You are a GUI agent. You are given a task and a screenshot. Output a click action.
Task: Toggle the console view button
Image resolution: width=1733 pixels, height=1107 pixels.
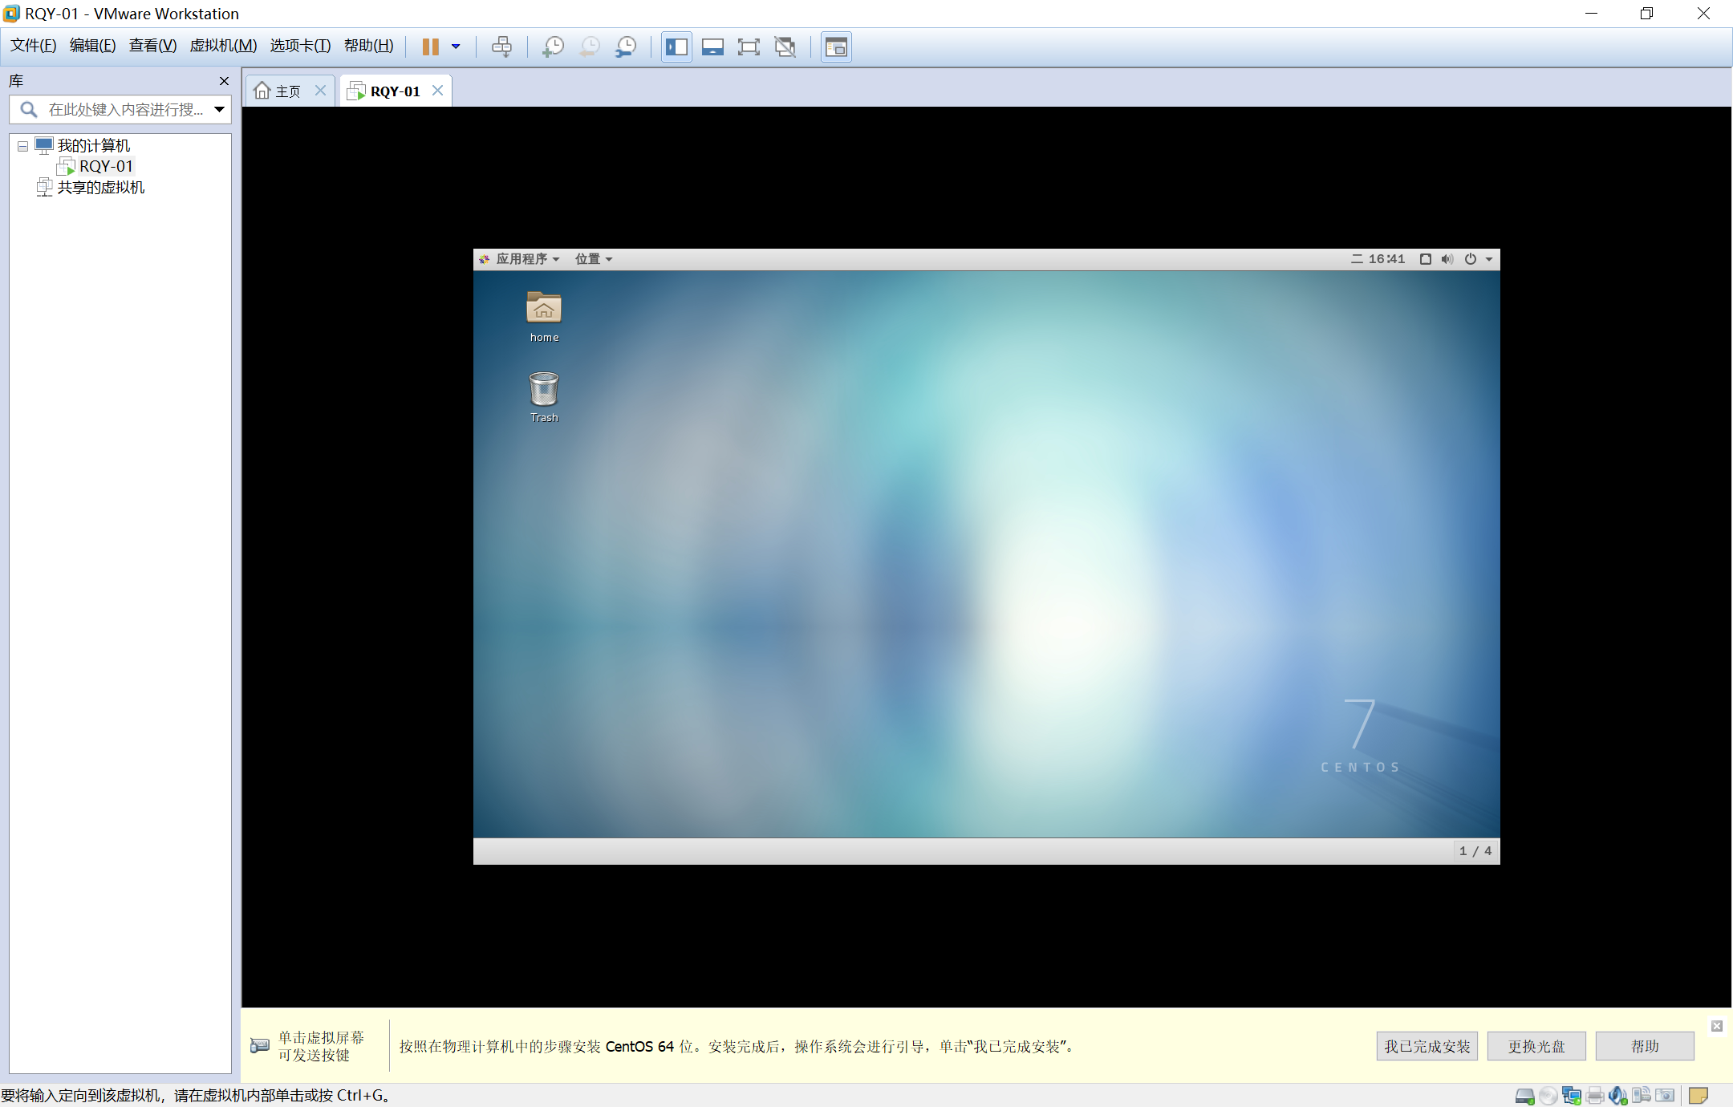pyautogui.click(x=836, y=47)
